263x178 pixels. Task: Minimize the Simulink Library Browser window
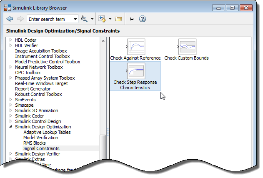pyautogui.click(x=218, y=8)
